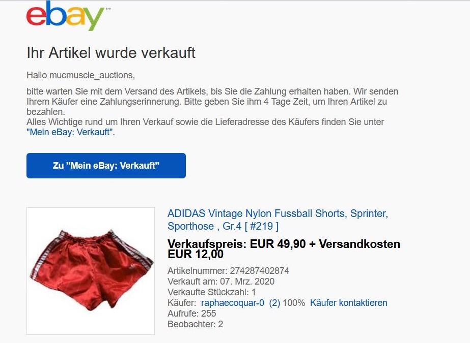
Task: Click the EUR 12,00 shipping cost amount
Action: click(196, 254)
